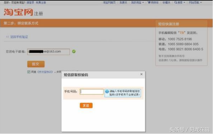This screenshot has height=134, width=213.
Task: Click the orange 发送 button
Action: 86,105
